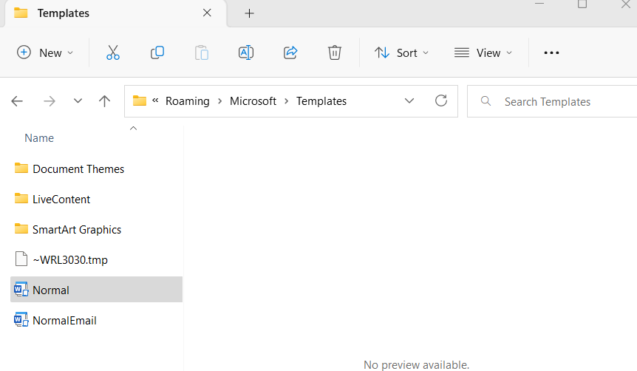Click the Document Themes folder icon

pos(21,168)
